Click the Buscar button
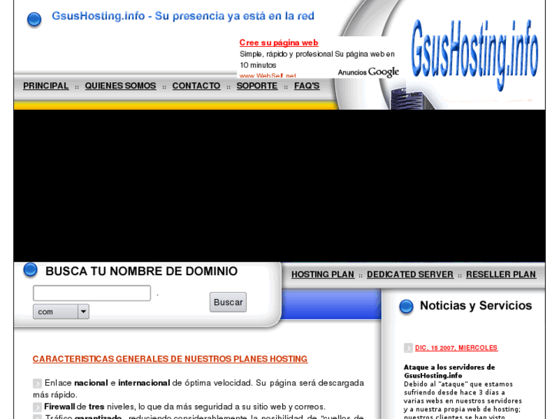This screenshot has height=419, width=559. pyautogui.click(x=228, y=302)
